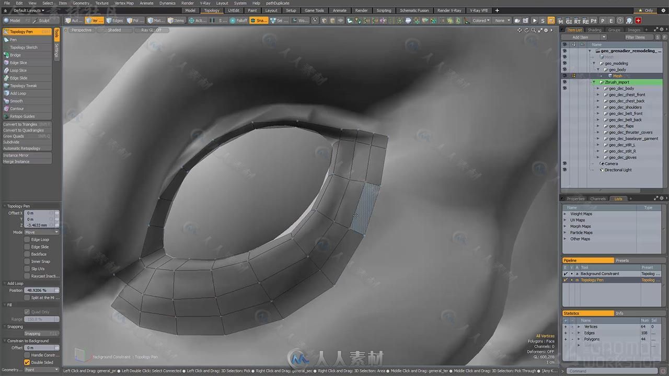Hide the Zbrush_import item visibility
The height and width of the screenshot is (376, 669).
click(x=564, y=82)
